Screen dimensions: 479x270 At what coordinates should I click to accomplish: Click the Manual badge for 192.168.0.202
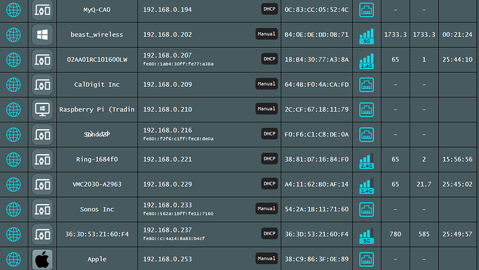point(267,34)
